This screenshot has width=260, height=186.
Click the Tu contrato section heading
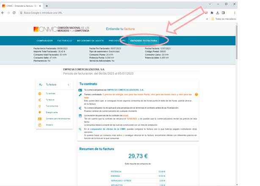pos(88,84)
